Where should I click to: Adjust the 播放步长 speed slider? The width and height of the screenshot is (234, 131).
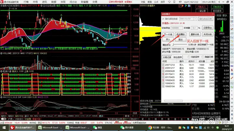[x=180, y=44]
